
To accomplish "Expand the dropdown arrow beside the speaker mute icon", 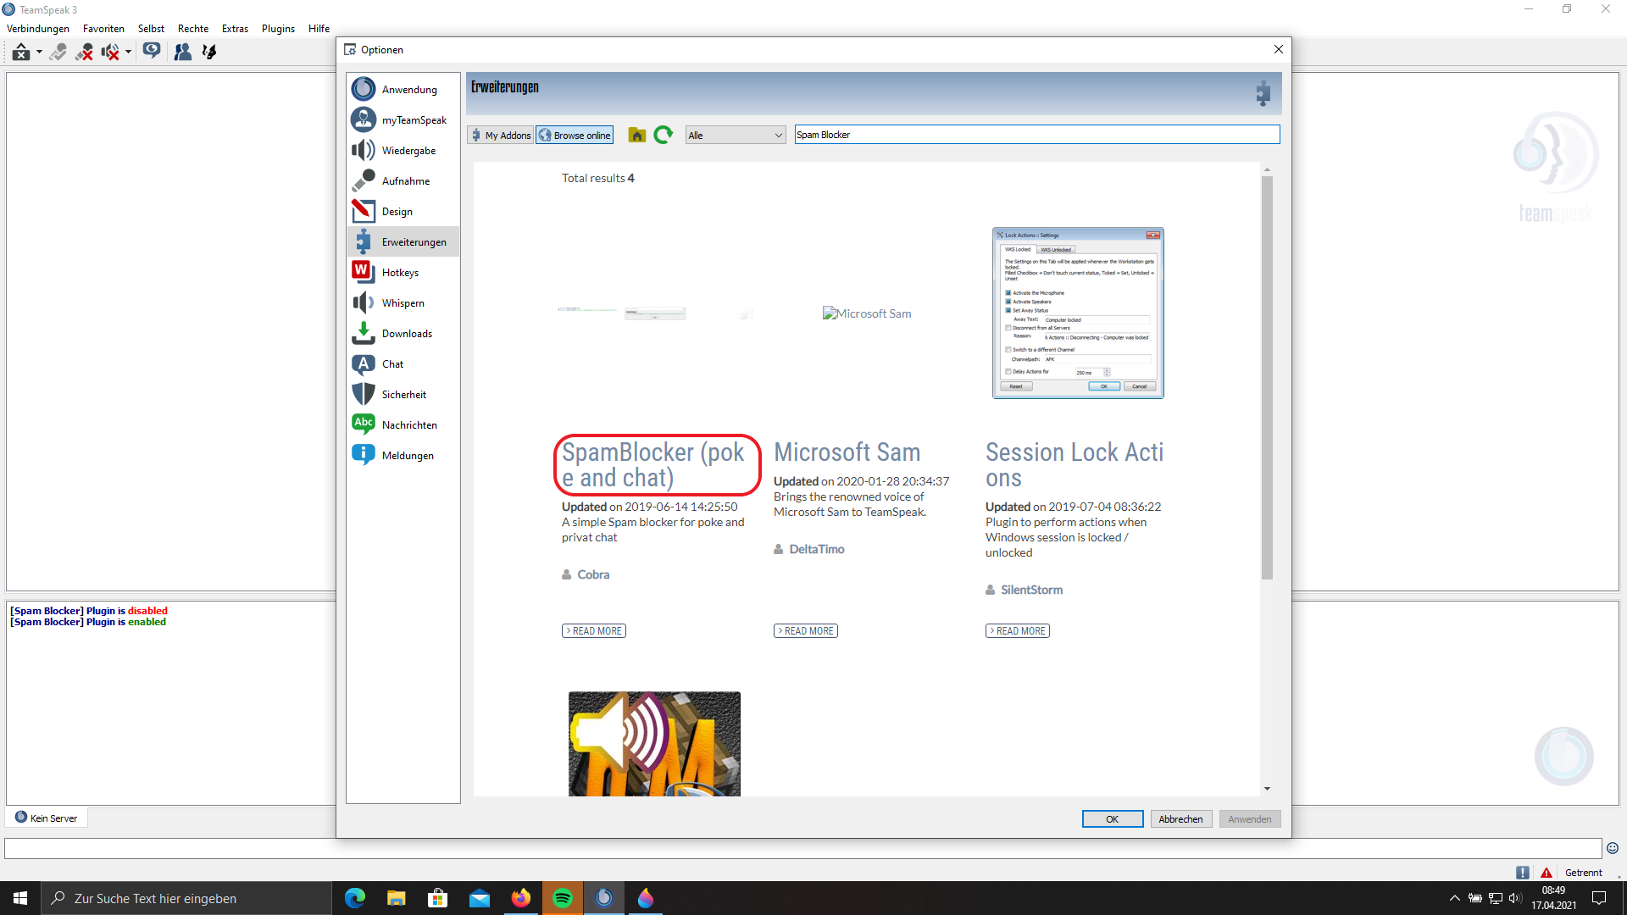I will pyautogui.click(x=128, y=52).
